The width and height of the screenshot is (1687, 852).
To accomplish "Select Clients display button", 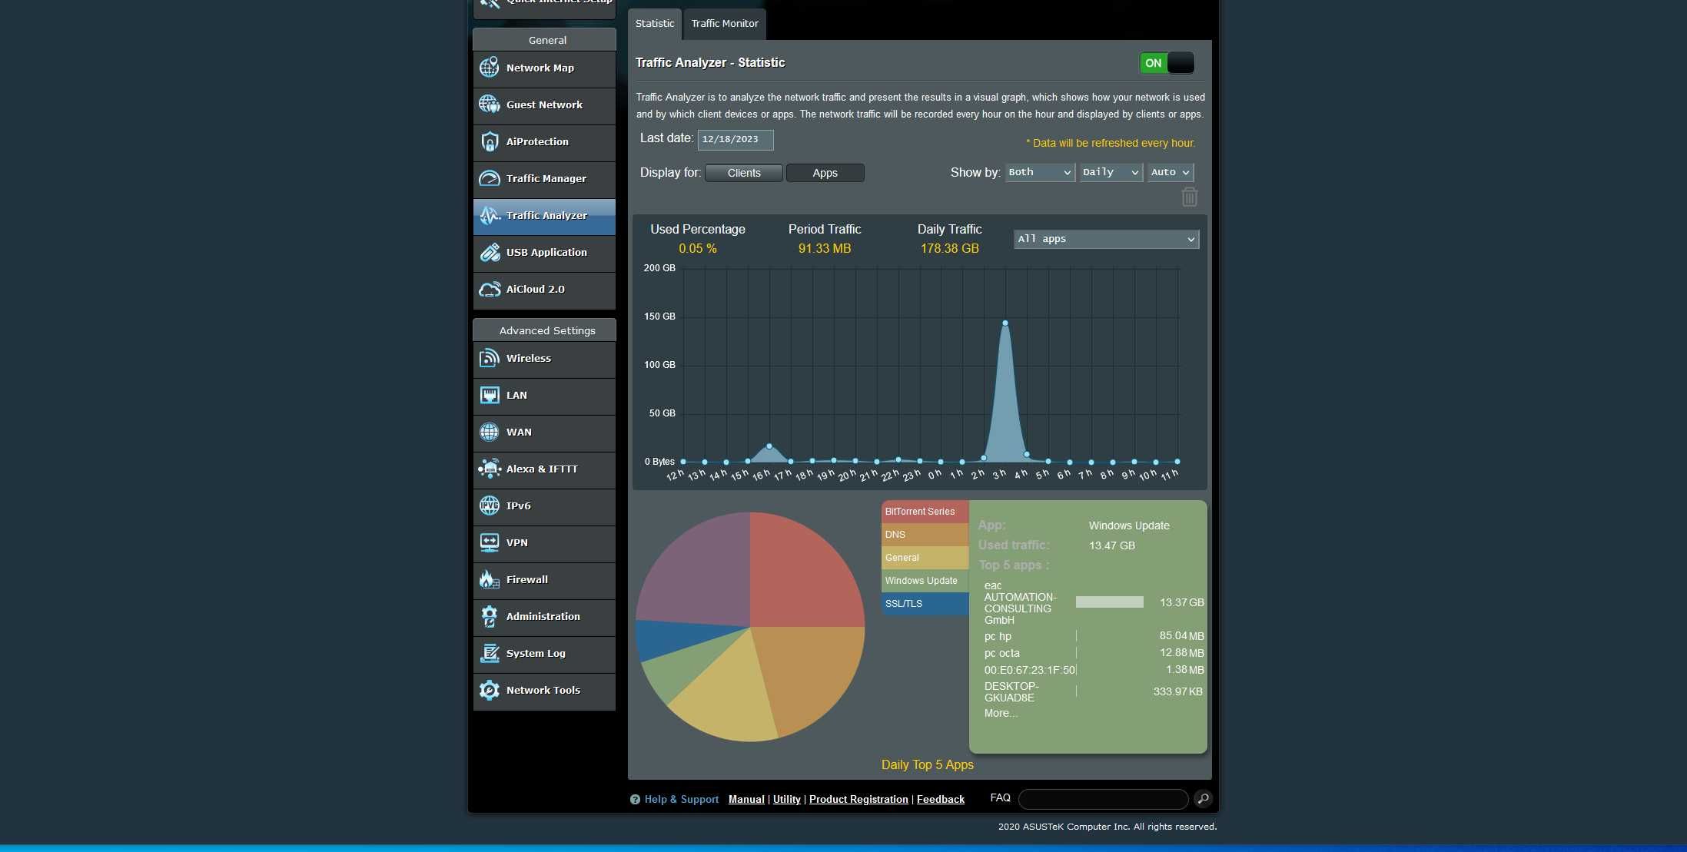I will [743, 173].
